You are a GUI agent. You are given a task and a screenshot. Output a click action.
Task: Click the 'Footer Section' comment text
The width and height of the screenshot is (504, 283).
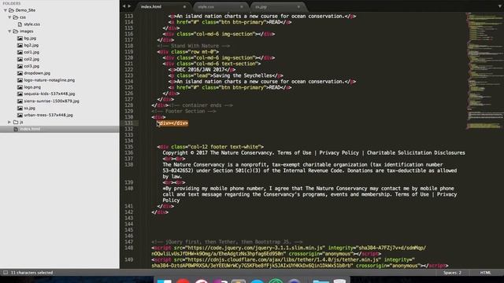(x=183, y=112)
